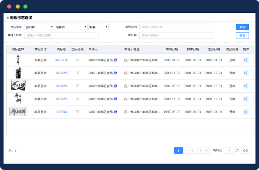Click the 上一页 previous page button

(190, 151)
